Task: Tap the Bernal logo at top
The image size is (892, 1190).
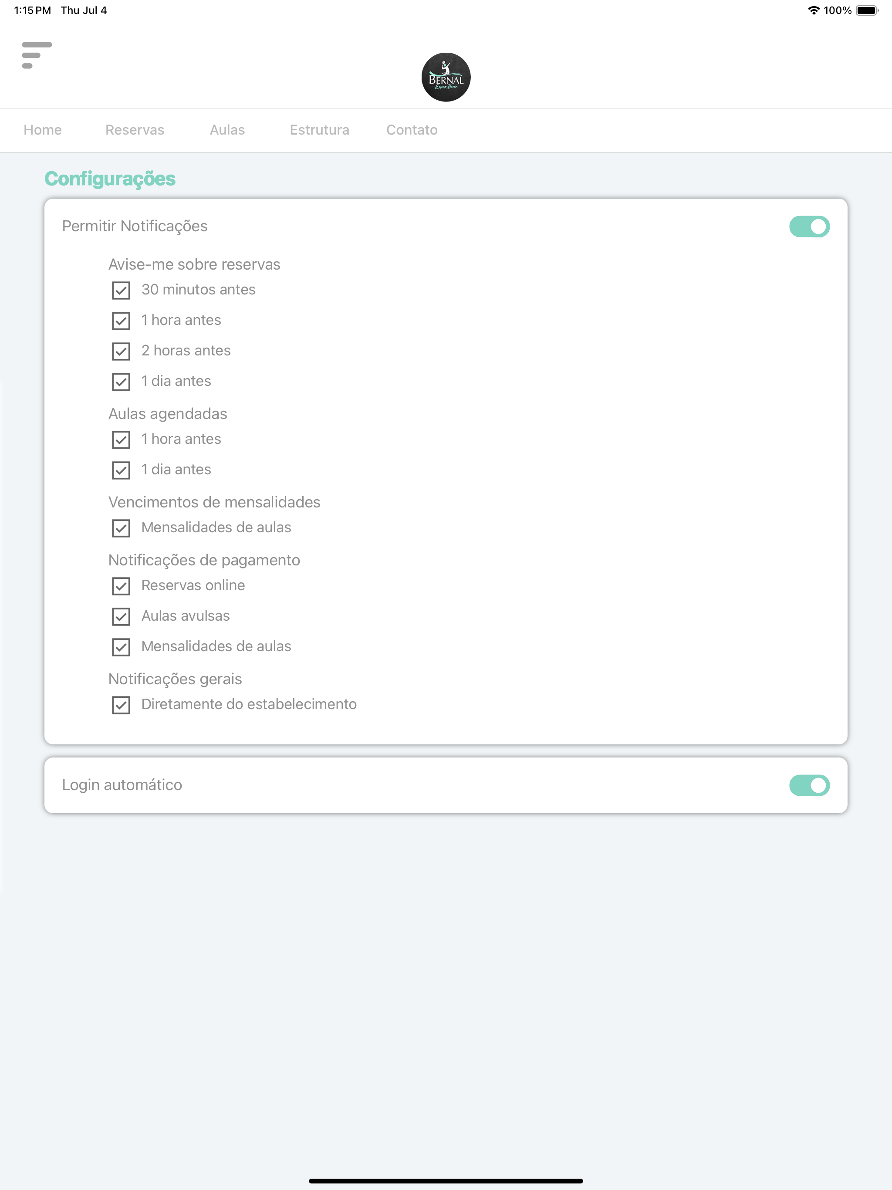Action: click(x=446, y=77)
